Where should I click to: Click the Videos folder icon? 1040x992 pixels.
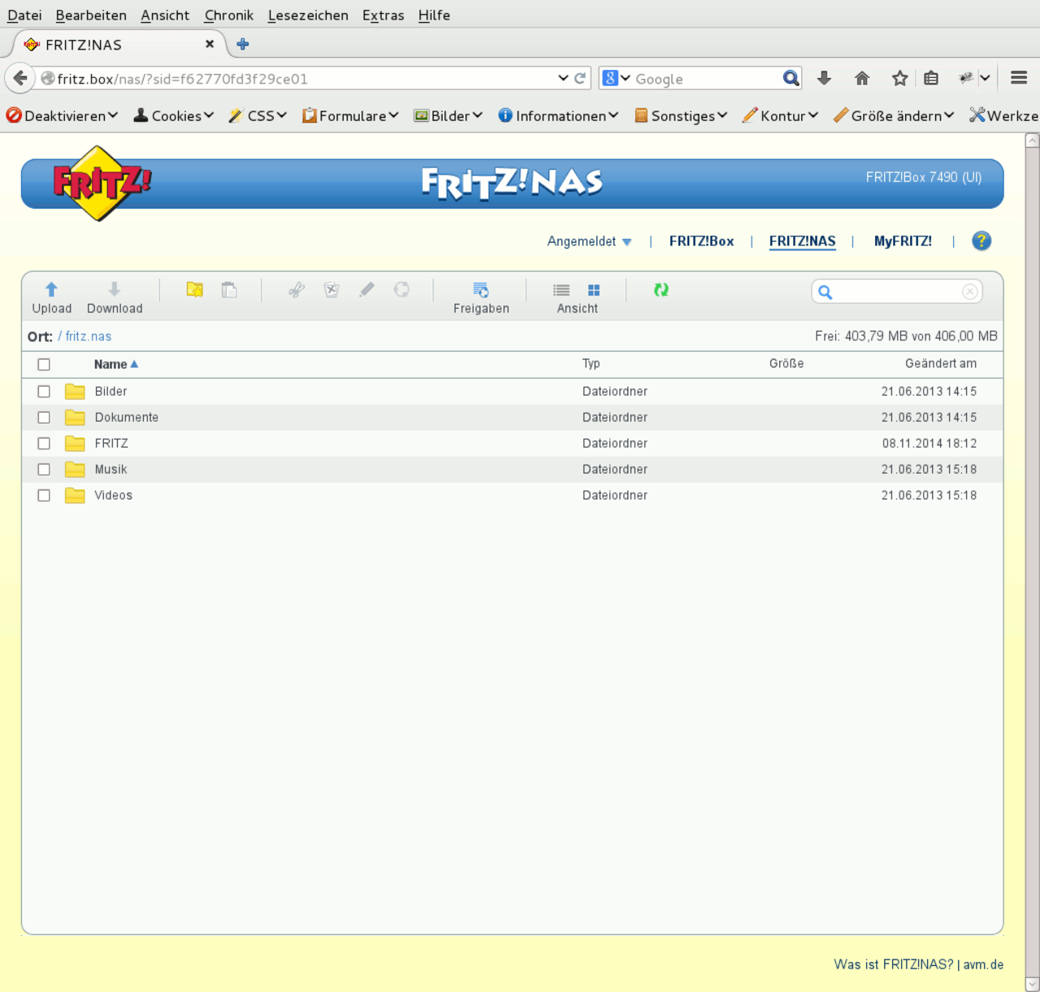pos(75,496)
